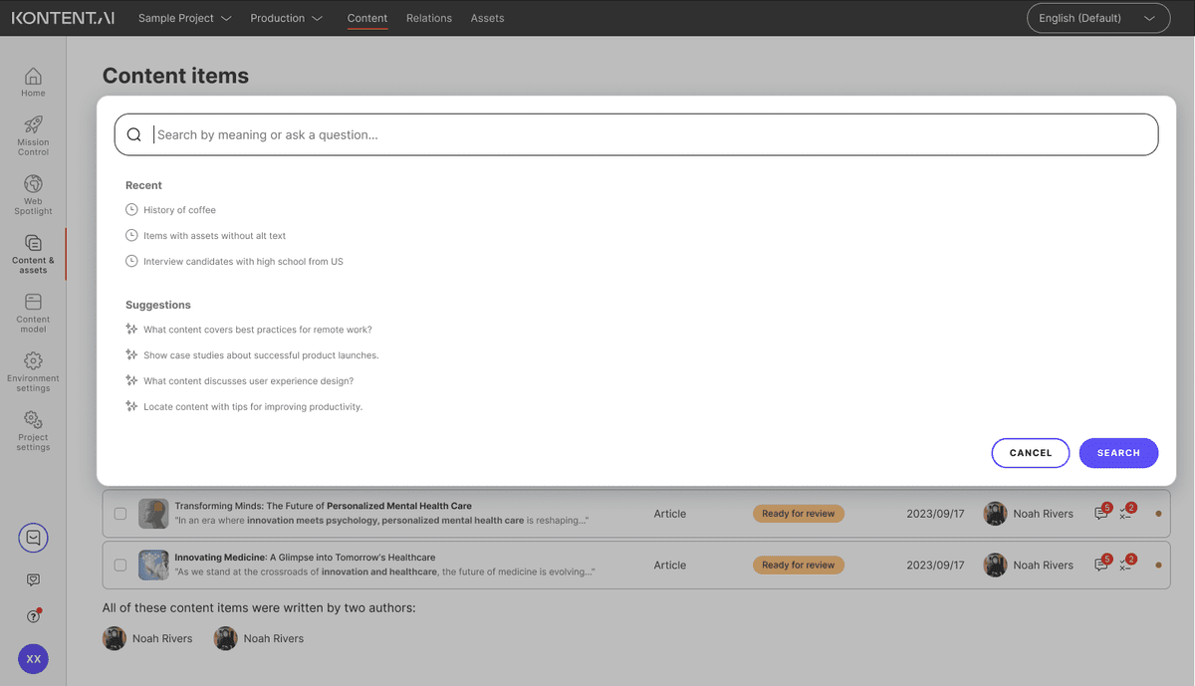The image size is (1195, 686).
Task: Click the help question mark icon
Action: pos(33,616)
